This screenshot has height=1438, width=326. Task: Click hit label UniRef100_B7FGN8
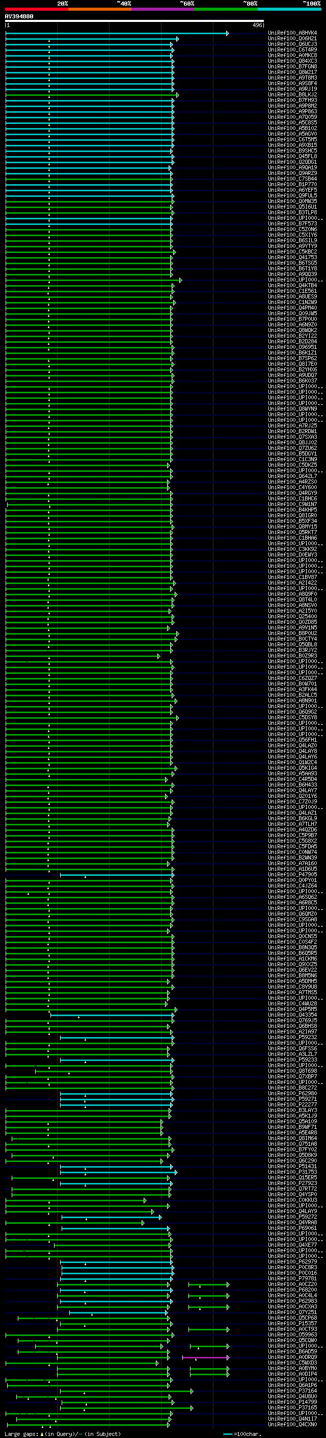[292, 66]
